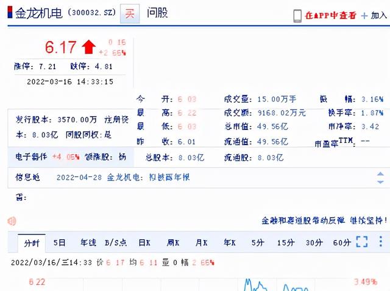Click the red 买 buy button
This screenshot has height=291, width=390.
130,13
